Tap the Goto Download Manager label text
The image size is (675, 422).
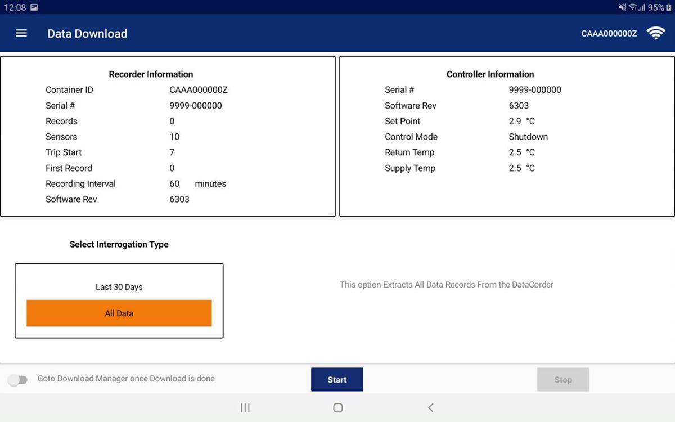126,379
